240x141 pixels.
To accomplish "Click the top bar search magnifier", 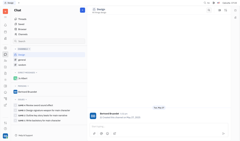I will click(205, 3).
